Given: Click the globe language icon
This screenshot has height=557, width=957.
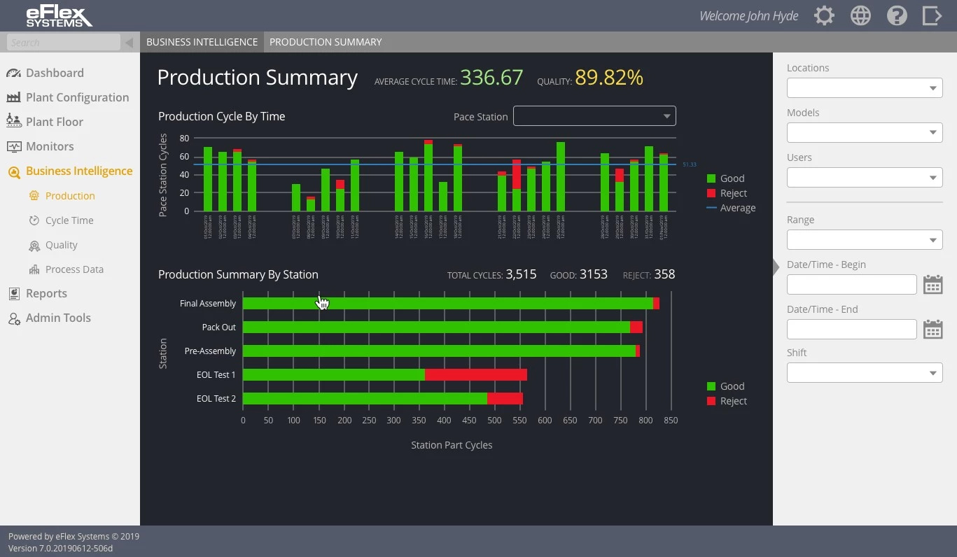Looking at the screenshot, I should pyautogui.click(x=860, y=15).
